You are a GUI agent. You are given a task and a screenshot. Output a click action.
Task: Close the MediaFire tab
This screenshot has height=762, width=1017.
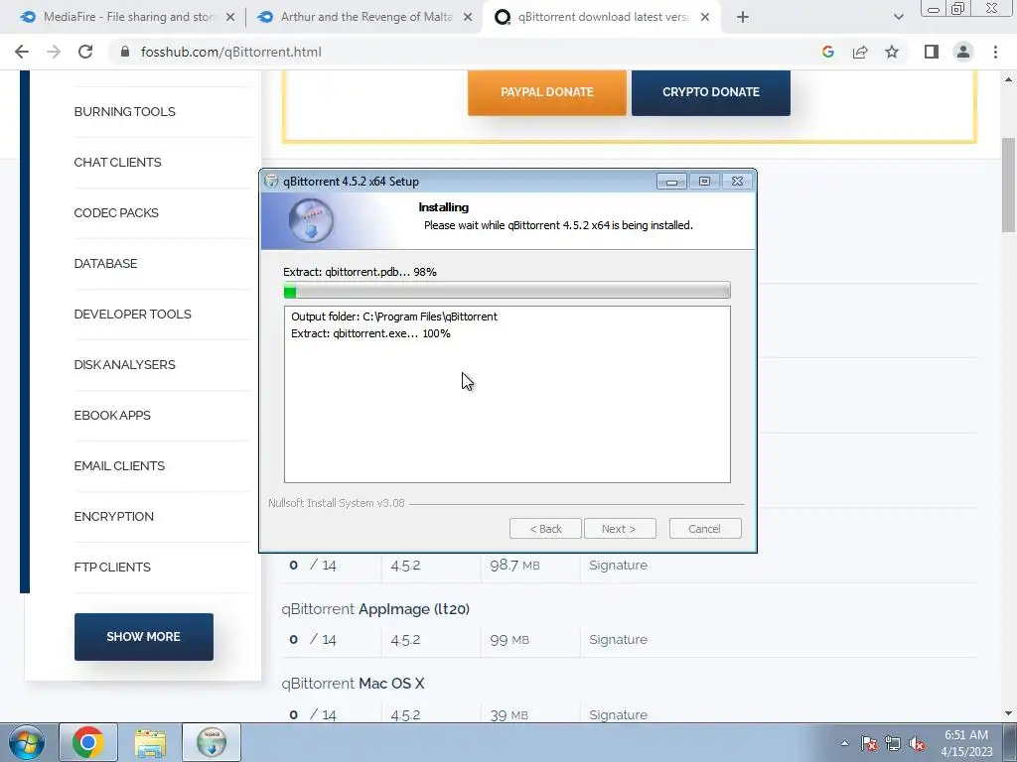point(230,18)
